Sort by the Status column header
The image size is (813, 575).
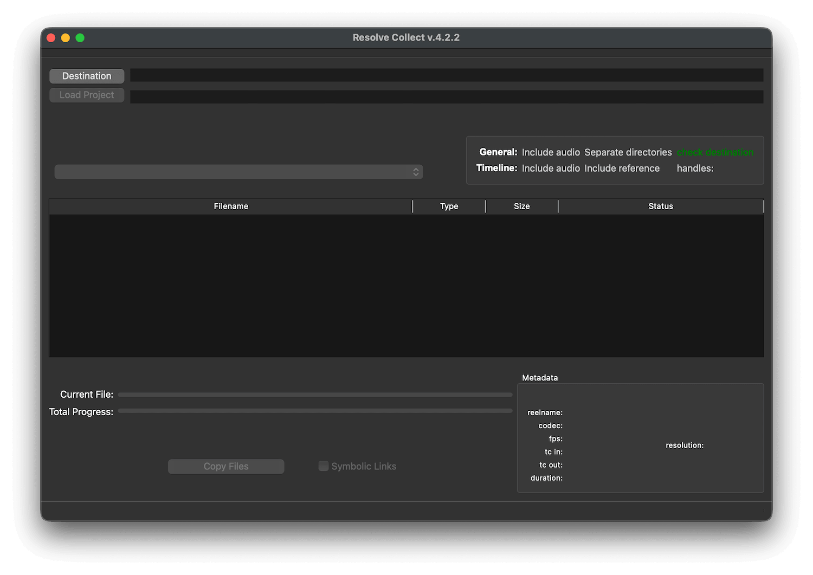pos(661,206)
